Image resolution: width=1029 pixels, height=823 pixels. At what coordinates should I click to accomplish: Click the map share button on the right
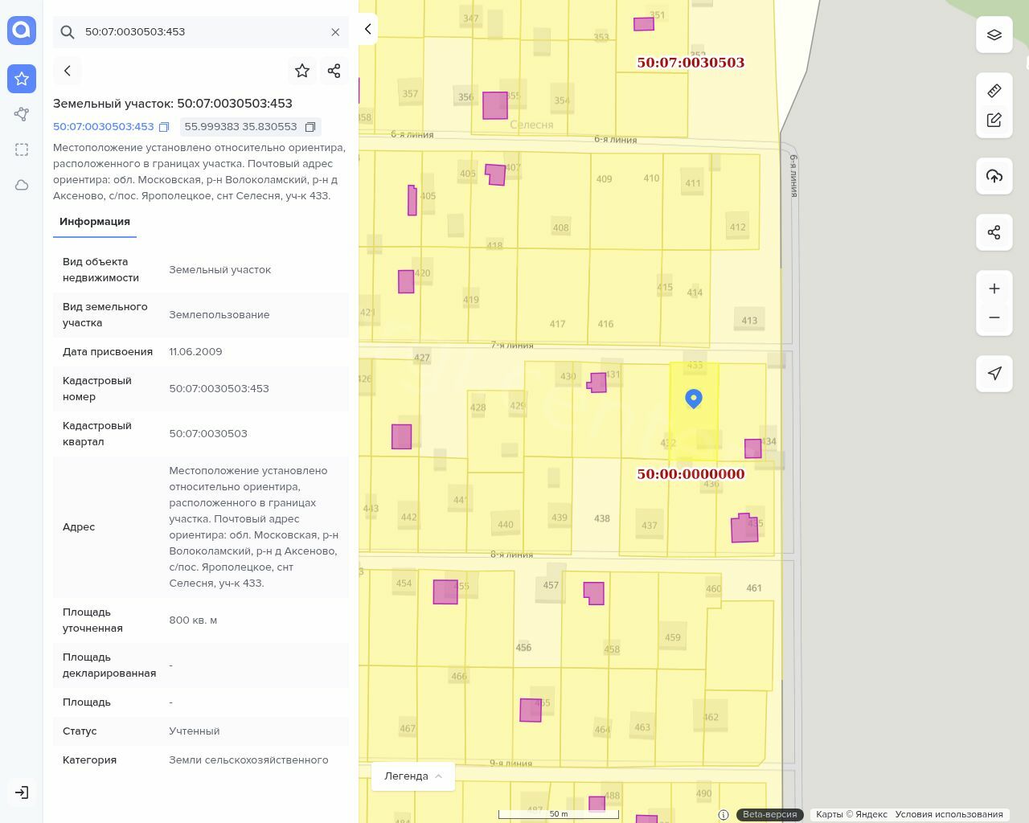click(x=994, y=232)
